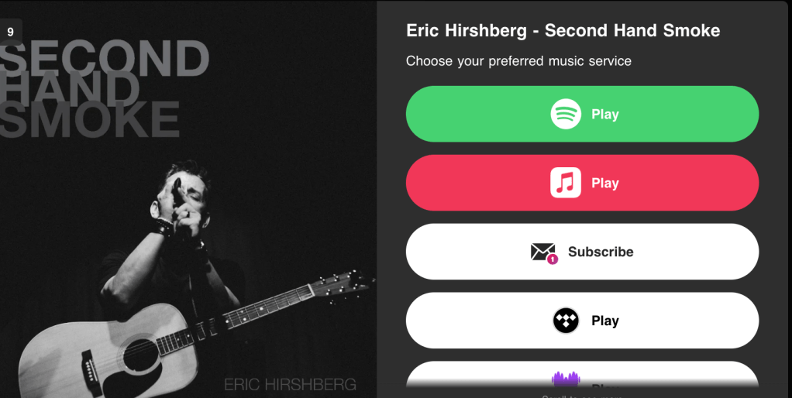This screenshot has height=398, width=792.
Task: Play the release on Spotify
Action: coord(582,114)
